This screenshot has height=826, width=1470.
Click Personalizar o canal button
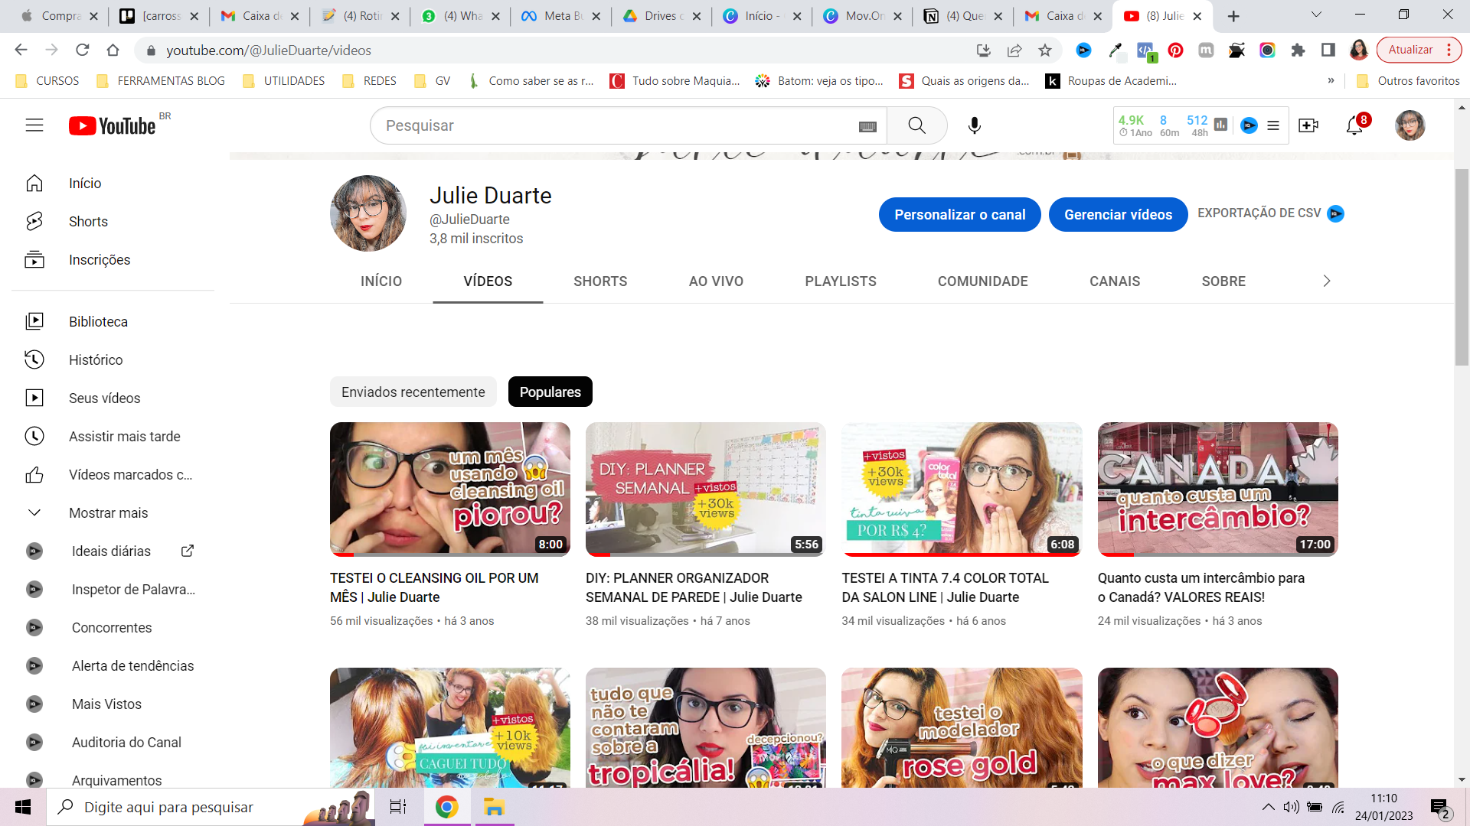[x=959, y=215]
